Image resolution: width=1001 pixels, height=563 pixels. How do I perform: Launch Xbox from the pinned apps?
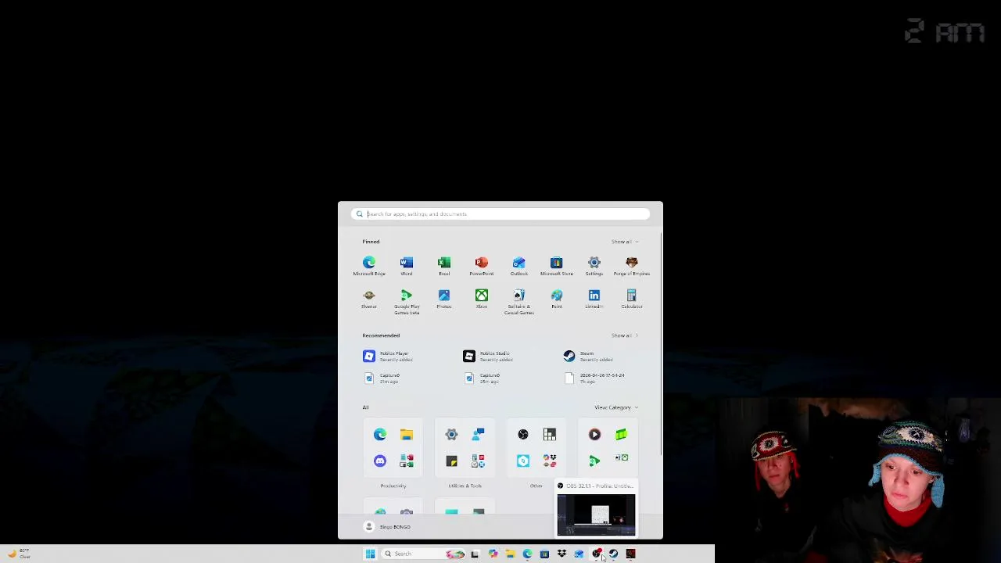[482, 299]
